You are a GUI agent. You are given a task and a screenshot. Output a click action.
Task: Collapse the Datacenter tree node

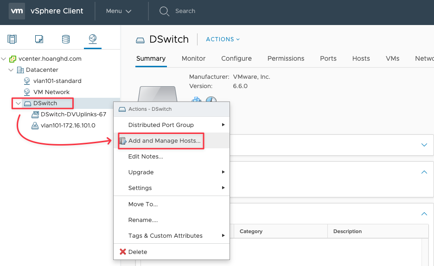pyautogui.click(x=11, y=70)
